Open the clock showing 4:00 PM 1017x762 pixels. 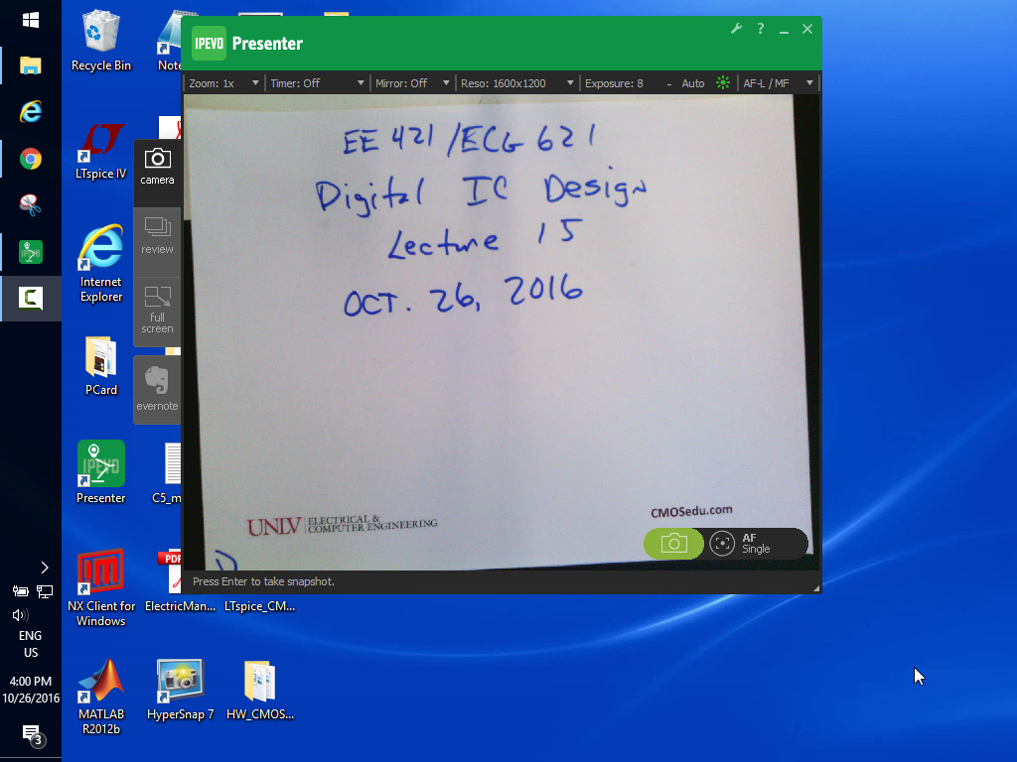tap(31, 690)
